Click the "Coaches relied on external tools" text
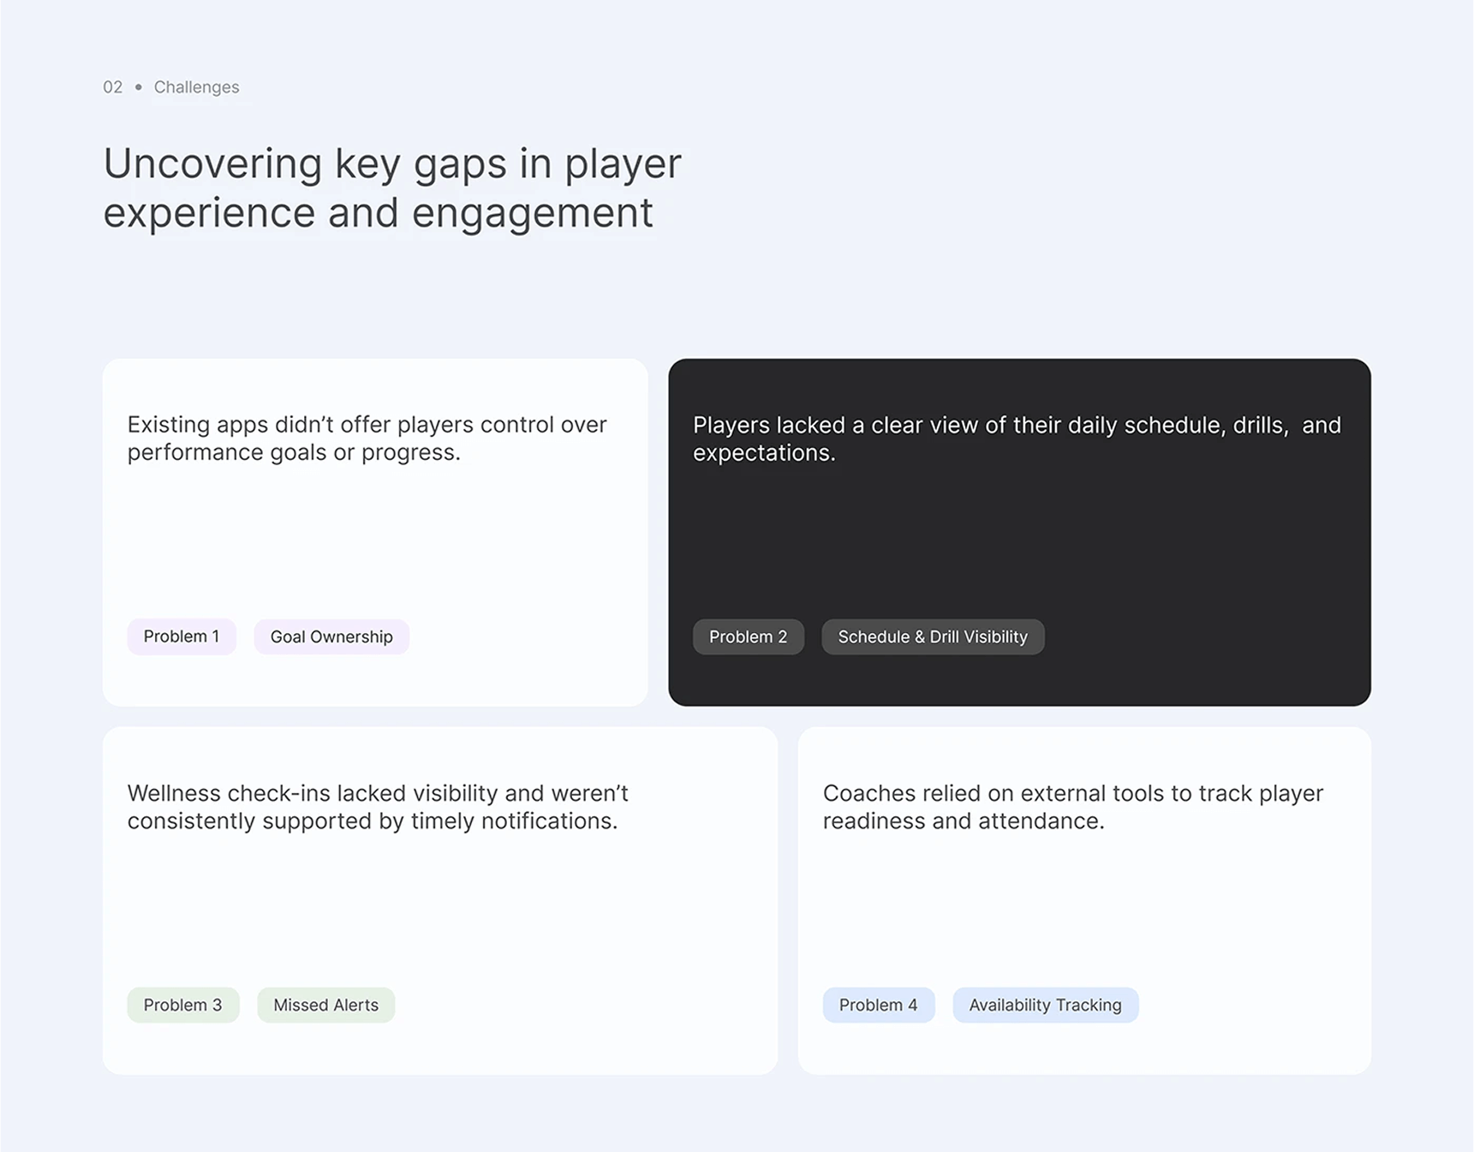Viewport: 1474px width, 1152px height. (1072, 807)
